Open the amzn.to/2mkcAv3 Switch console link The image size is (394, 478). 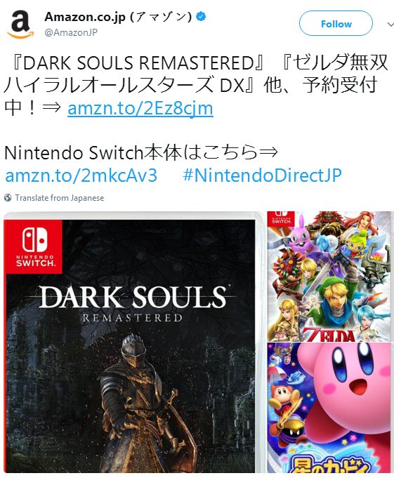point(81,175)
